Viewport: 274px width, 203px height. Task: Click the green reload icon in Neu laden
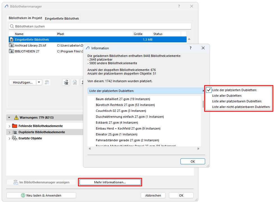pos(23,195)
